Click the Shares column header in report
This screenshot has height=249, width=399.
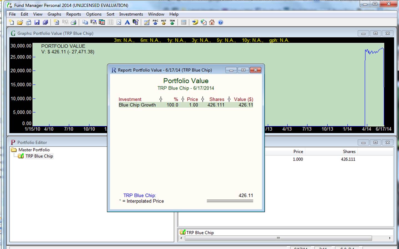click(217, 99)
